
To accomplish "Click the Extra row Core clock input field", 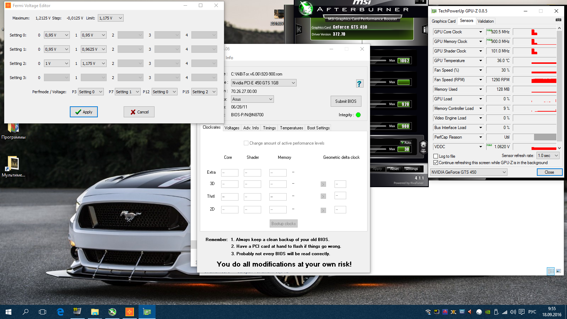I will pyautogui.click(x=230, y=173).
